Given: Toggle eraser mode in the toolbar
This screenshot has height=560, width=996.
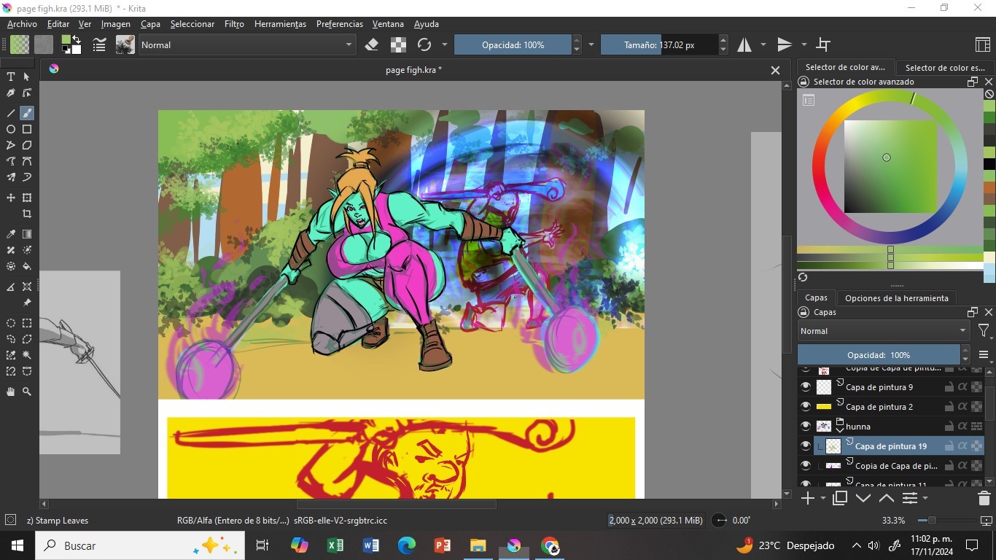Looking at the screenshot, I should click(372, 45).
